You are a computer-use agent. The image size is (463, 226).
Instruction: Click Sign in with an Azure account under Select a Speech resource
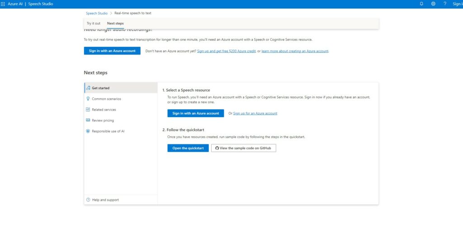tap(196, 113)
